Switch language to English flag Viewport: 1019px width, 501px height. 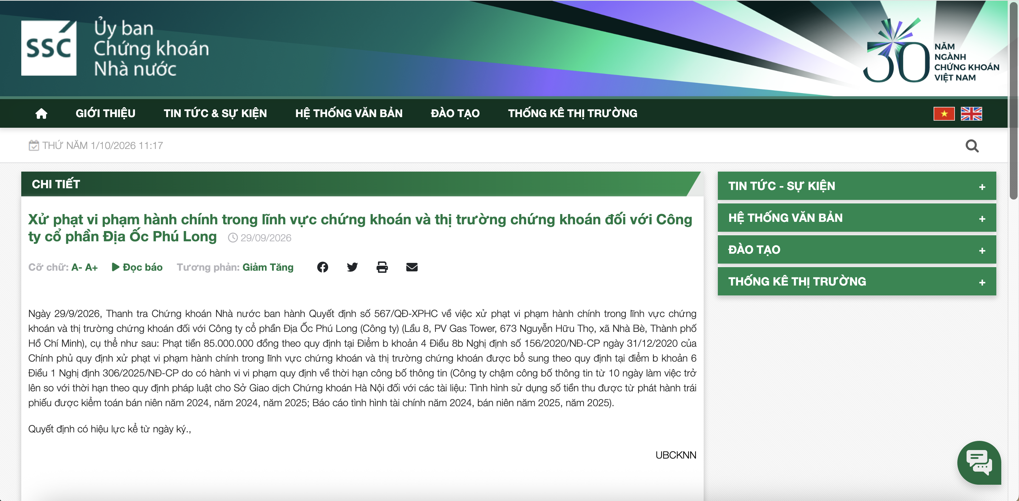pyautogui.click(x=971, y=113)
